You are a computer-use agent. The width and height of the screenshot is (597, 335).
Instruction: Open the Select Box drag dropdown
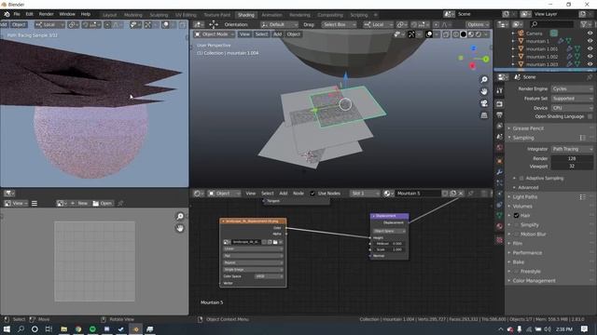pos(339,24)
